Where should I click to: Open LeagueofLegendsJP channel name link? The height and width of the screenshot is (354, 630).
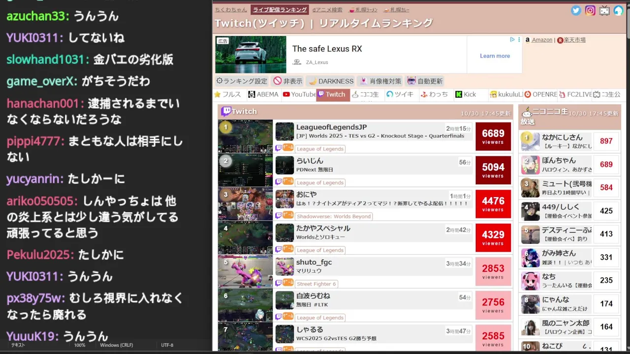tap(331, 127)
